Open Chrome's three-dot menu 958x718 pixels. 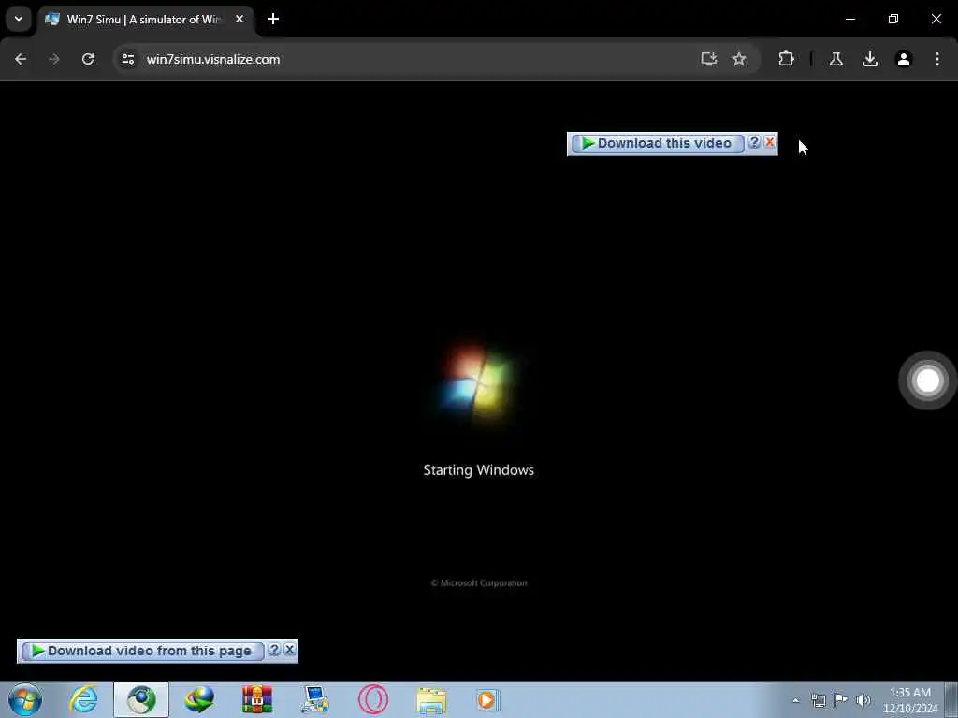(x=937, y=59)
